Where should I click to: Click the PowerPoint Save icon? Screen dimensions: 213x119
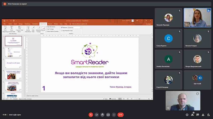click(x=4, y=21)
